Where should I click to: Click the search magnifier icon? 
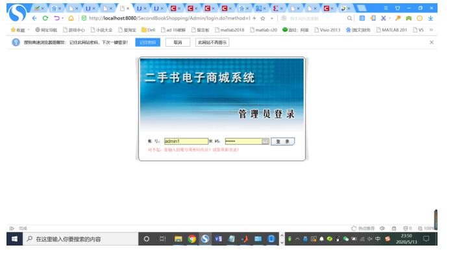click(x=349, y=18)
